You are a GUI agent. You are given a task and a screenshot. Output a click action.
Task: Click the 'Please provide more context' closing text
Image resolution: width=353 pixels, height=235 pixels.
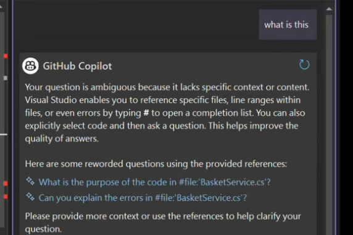[x=163, y=223]
